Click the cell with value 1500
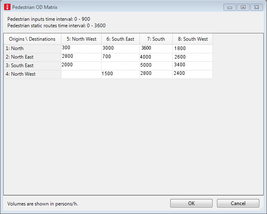The width and height of the screenshot is (267, 214). coord(120,74)
